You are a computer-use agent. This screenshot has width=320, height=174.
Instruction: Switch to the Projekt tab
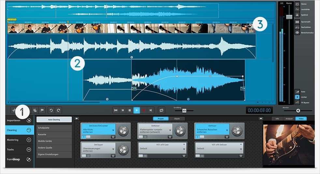[x=161, y=119]
